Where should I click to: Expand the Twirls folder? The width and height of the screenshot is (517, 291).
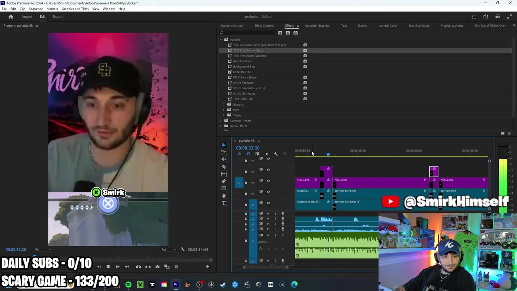224,115
